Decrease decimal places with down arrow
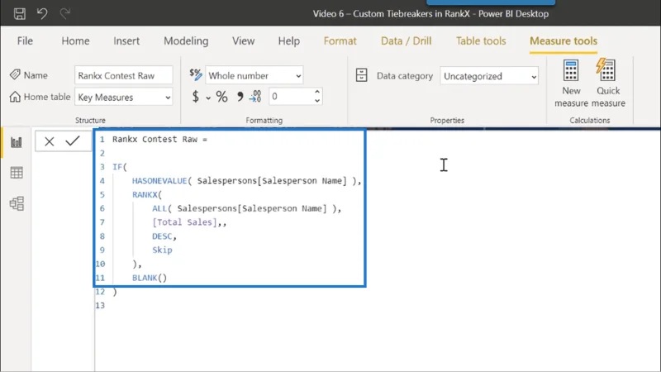Viewport: 661px width, 372px height. (x=317, y=101)
